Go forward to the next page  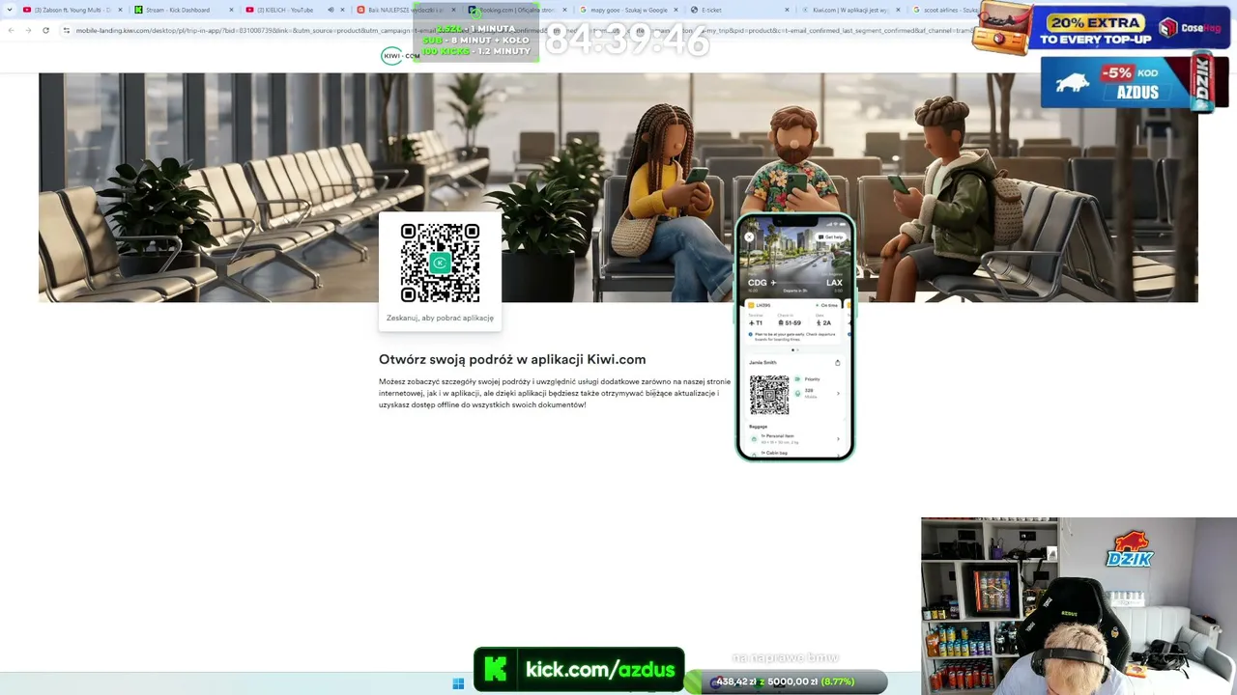tap(28, 30)
